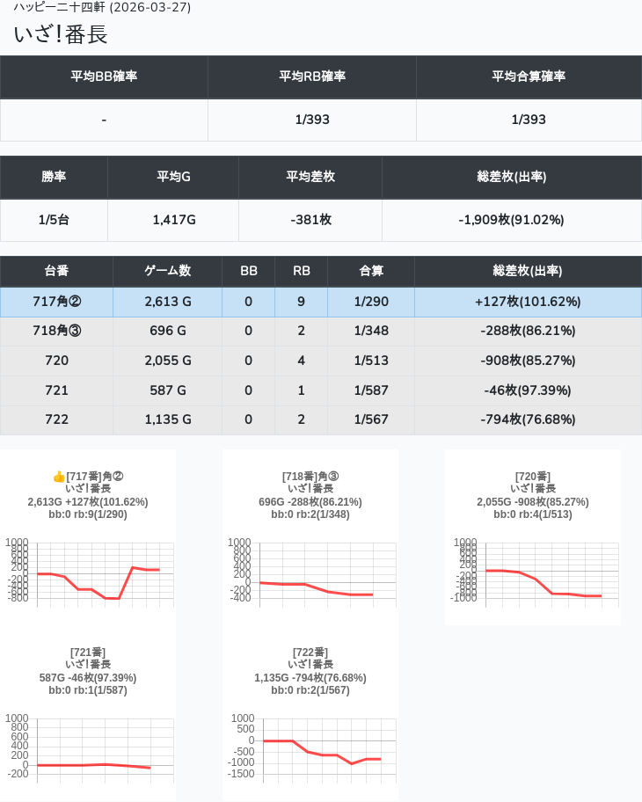Click machine number 721 in the table
The width and height of the screenshot is (642, 802).
coord(56,390)
